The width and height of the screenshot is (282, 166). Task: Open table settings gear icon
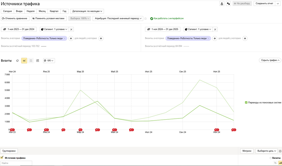(x=280, y=151)
